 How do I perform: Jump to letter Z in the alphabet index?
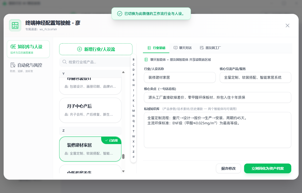click(x=133, y=152)
